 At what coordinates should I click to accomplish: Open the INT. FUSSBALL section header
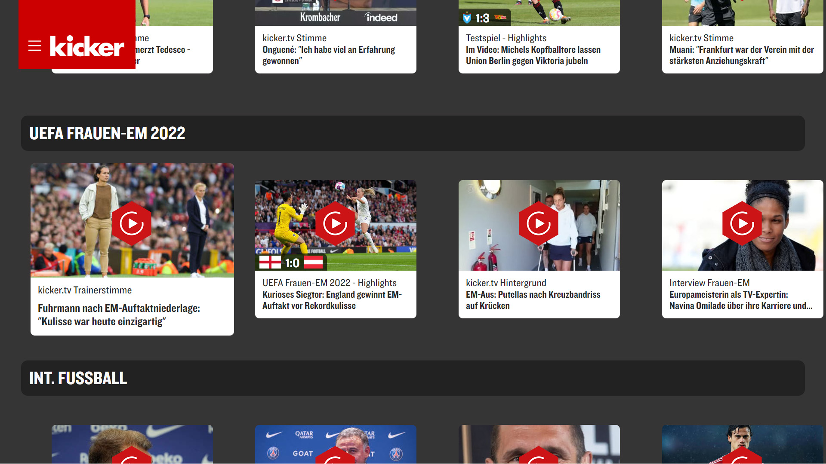(413, 378)
